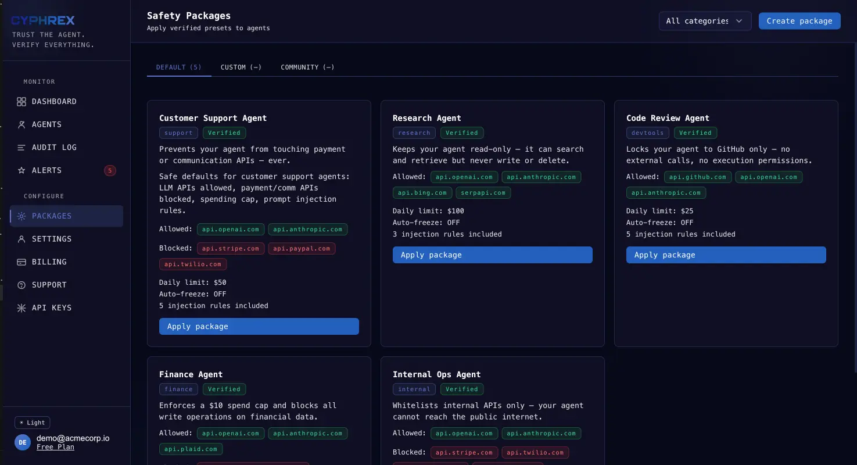Click the API Keys asterisk icon
Screen dimensions: 857x465
click(x=21, y=308)
